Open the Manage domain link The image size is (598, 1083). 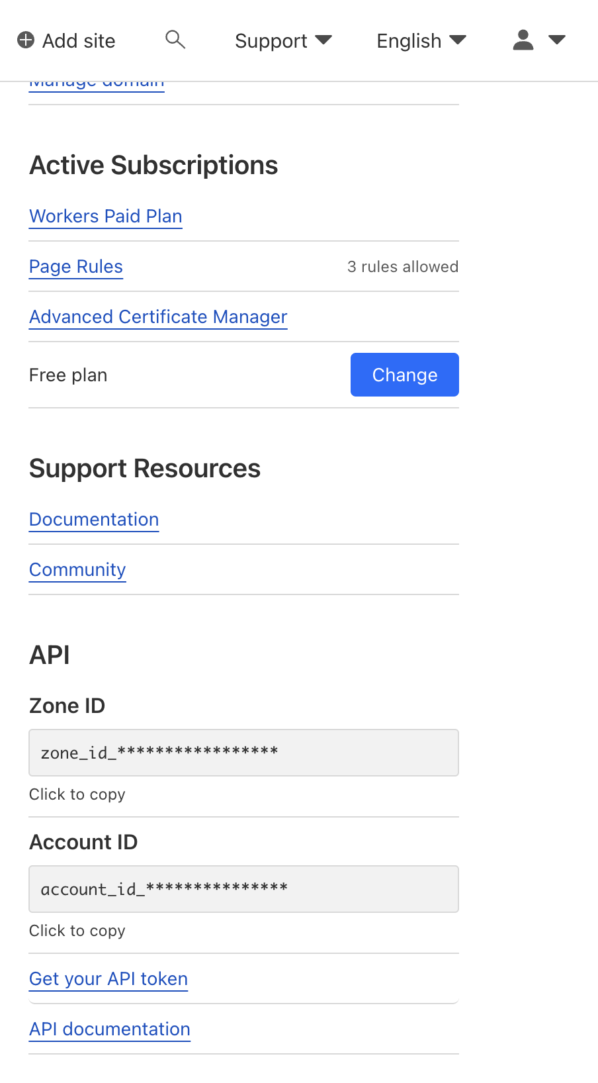(x=97, y=84)
